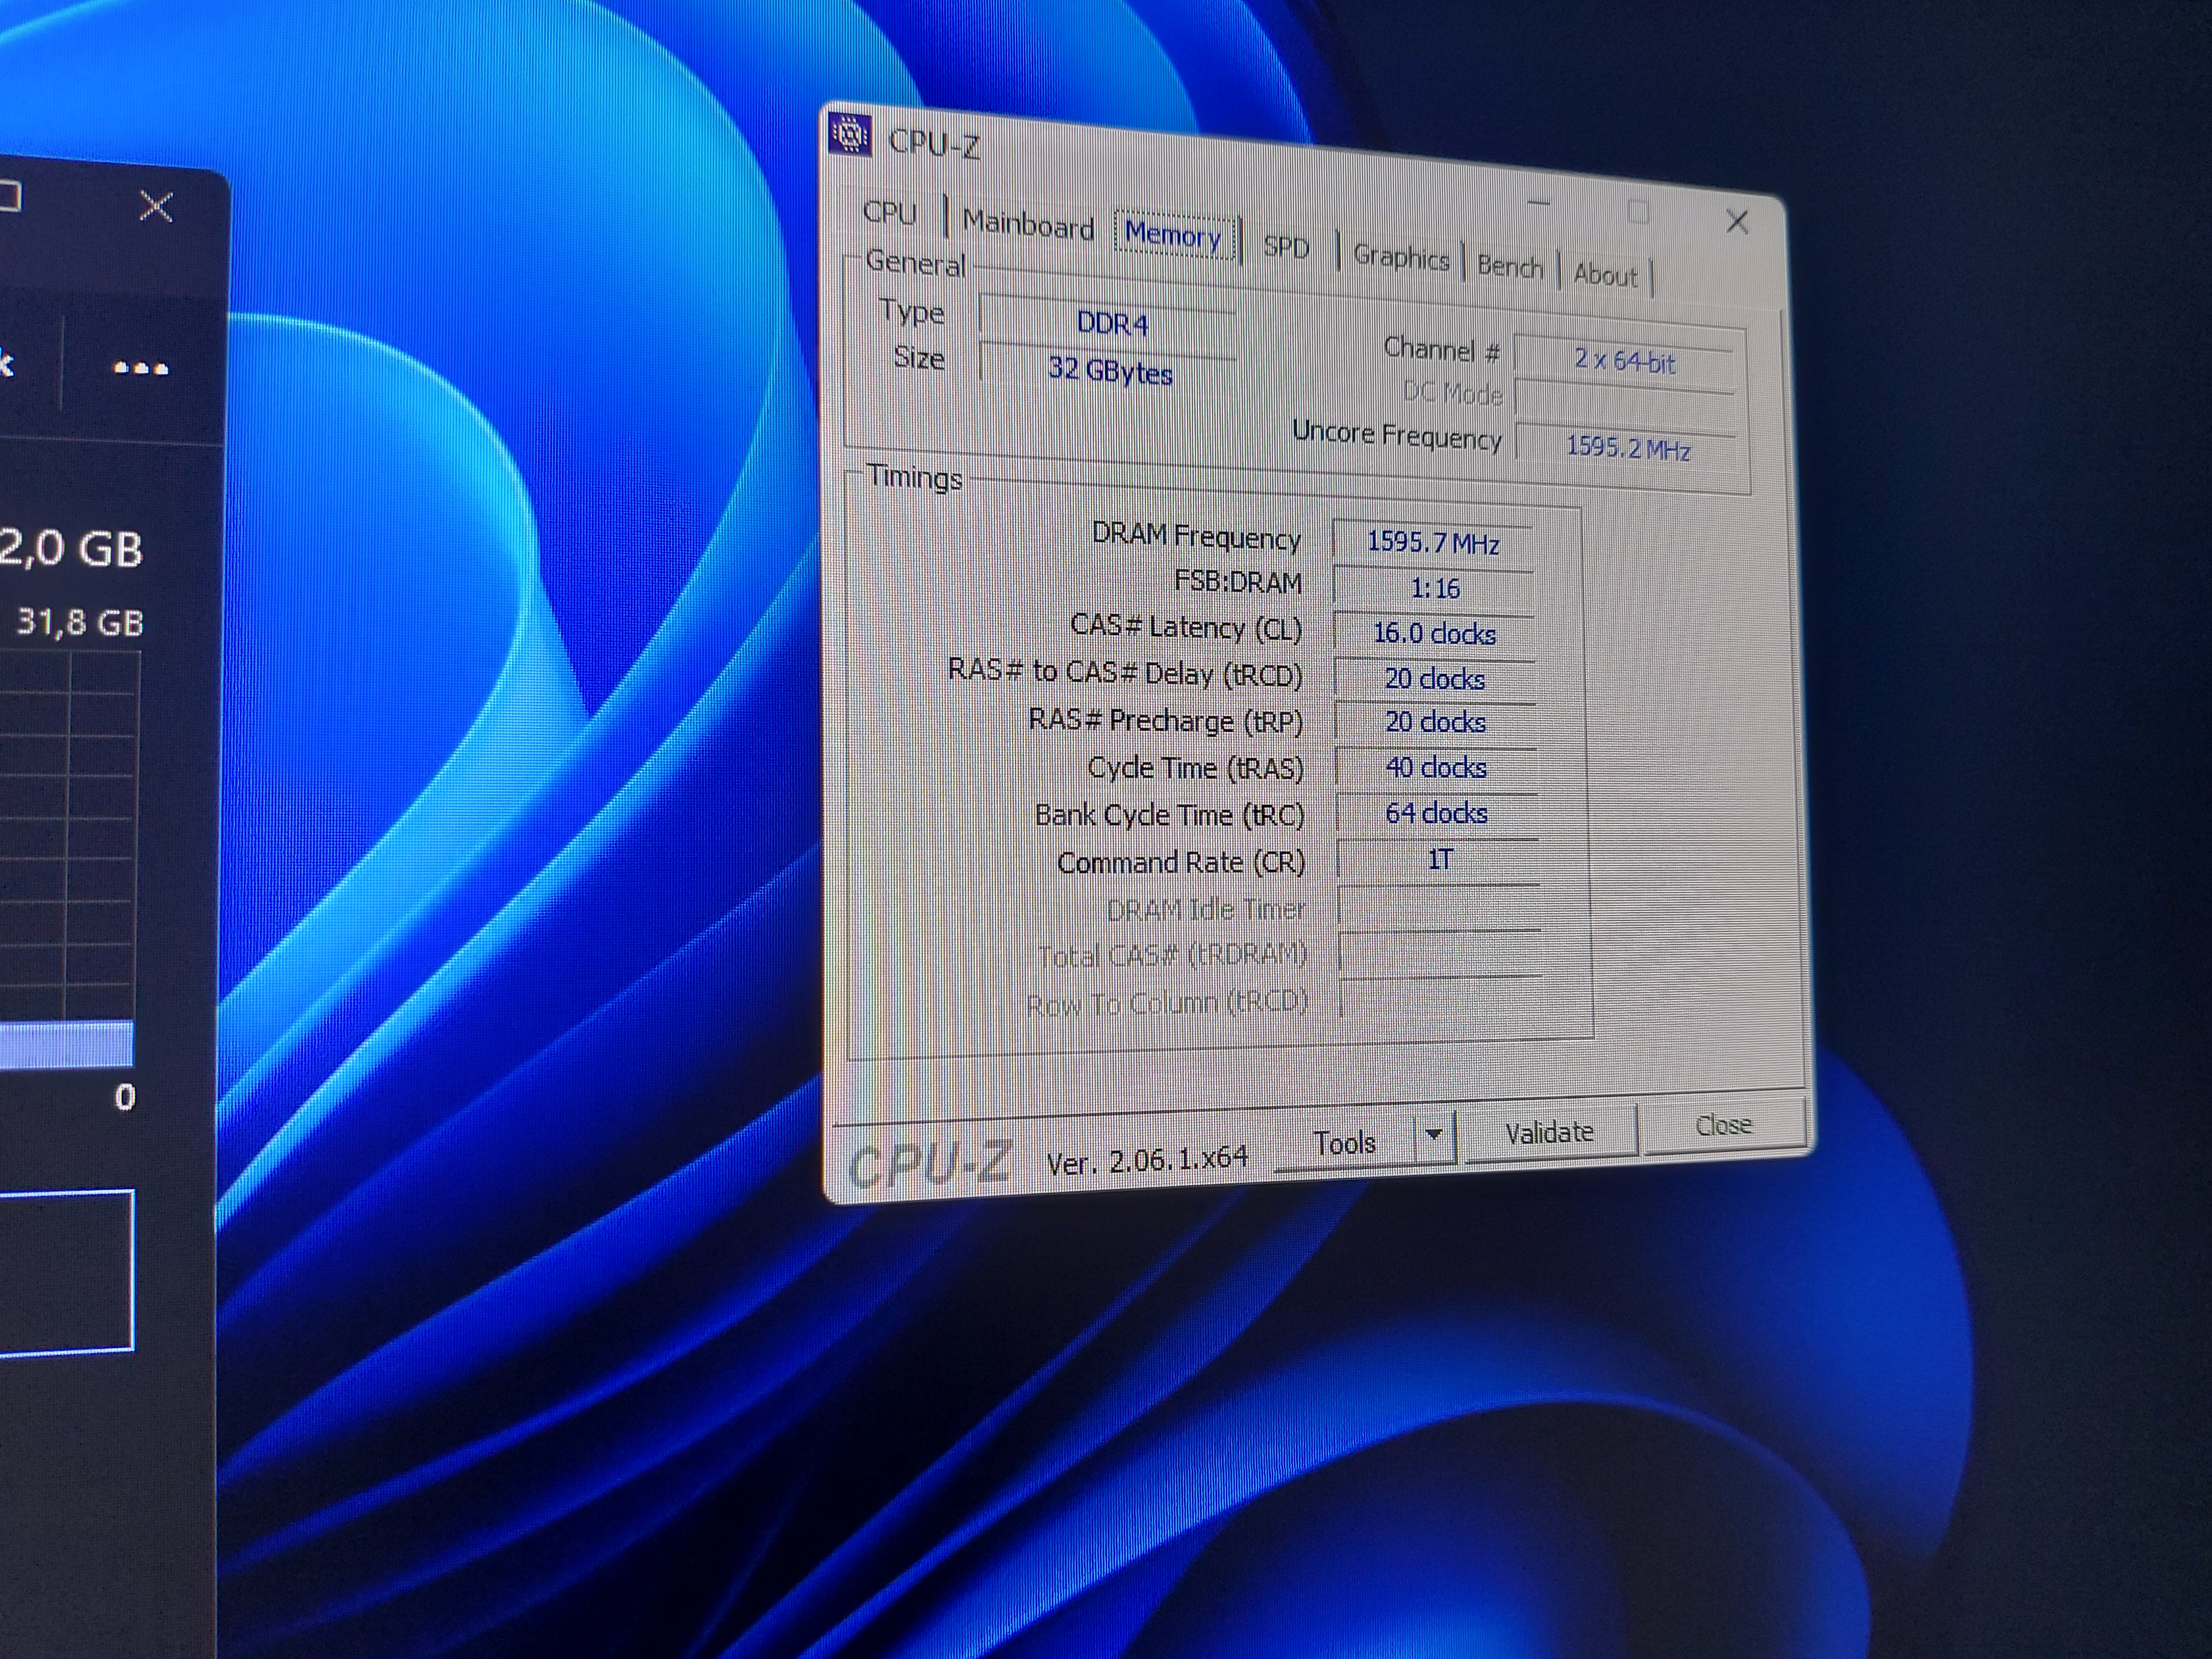2212x1659 pixels.
Task: Open the SPD tab
Action: click(x=1285, y=247)
